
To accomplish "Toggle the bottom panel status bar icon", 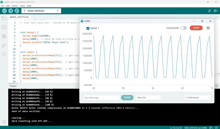I will pos(216,128).
